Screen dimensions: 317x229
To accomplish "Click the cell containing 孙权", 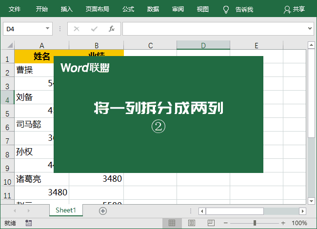I will 34,152.
